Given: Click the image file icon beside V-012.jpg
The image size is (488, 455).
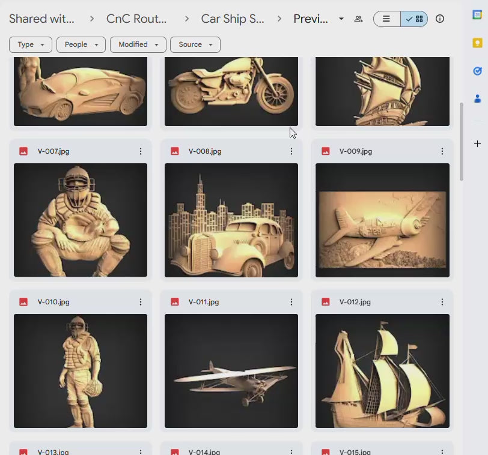Looking at the screenshot, I should coord(325,302).
